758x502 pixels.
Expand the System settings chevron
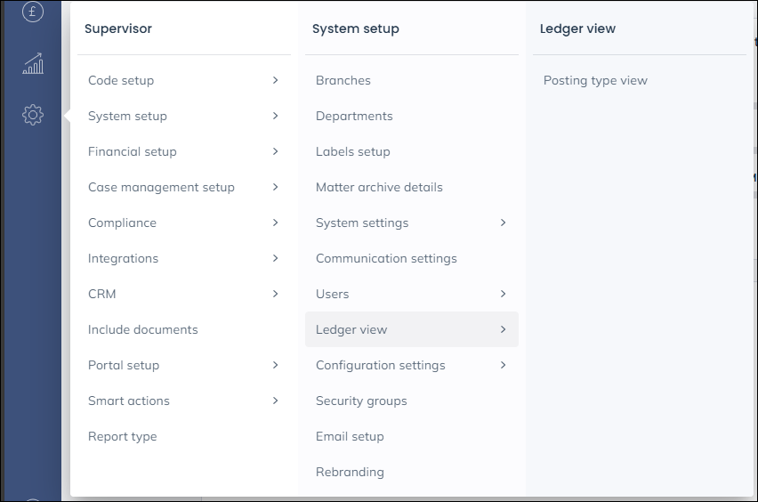point(503,223)
